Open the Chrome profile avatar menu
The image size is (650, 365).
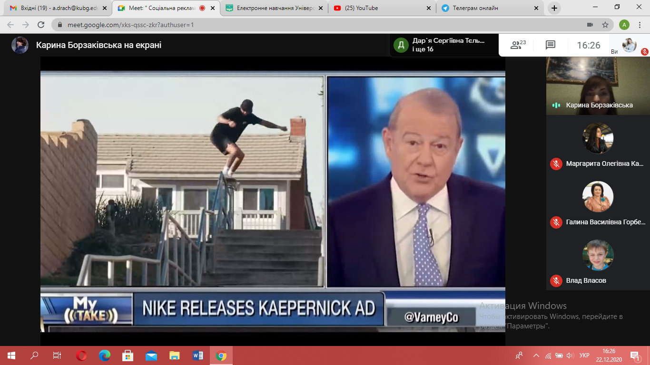(624, 25)
